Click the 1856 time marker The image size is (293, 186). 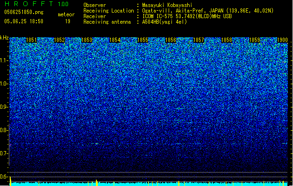(171, 40)
